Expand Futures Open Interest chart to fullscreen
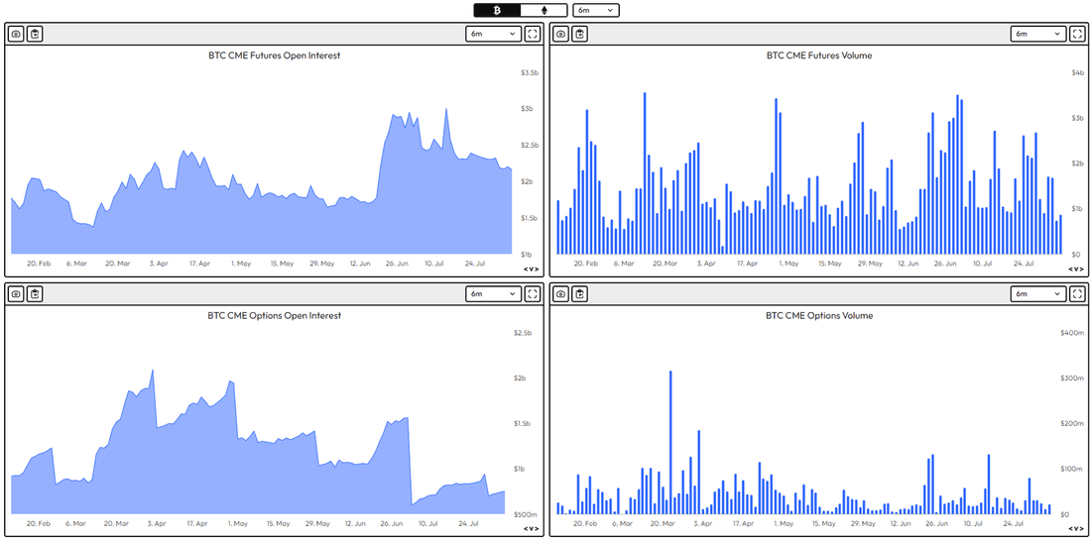Viewport: 1091px width, 542px height. click(533, 34)
